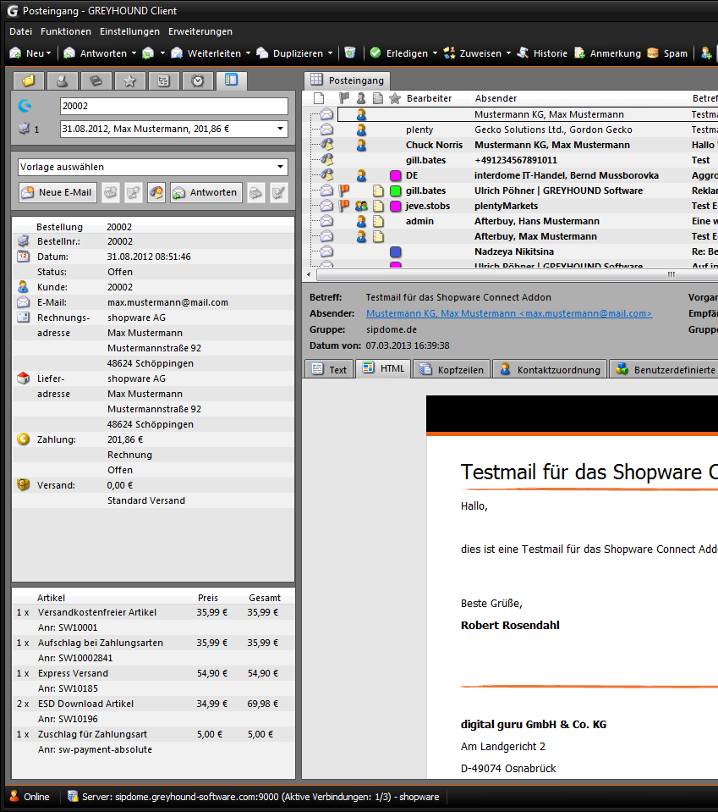718x812 pixels.
Task: Expand the Neu dropdown in toolbar
Action: click(x=48, y=53)
